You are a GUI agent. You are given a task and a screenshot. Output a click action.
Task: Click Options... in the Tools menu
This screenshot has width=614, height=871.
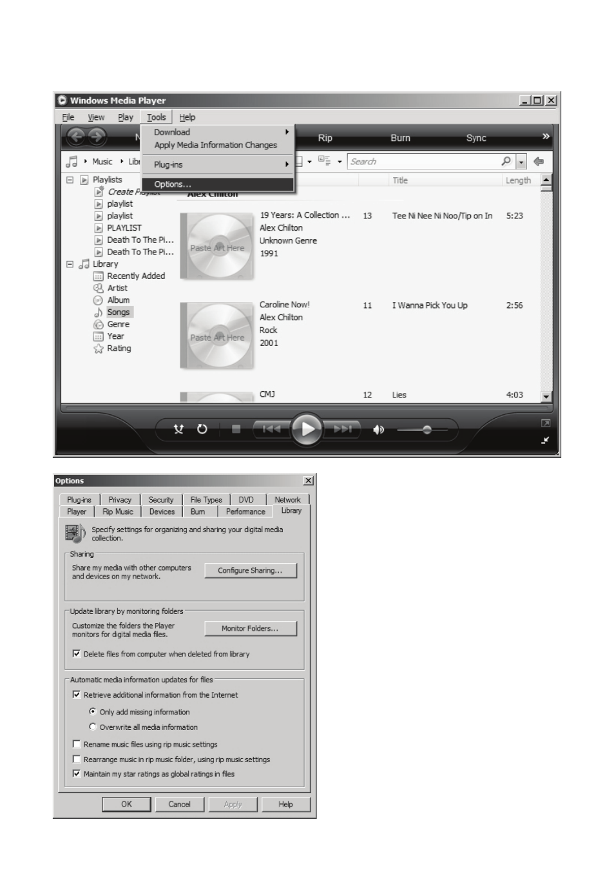[x=218, y=184]
